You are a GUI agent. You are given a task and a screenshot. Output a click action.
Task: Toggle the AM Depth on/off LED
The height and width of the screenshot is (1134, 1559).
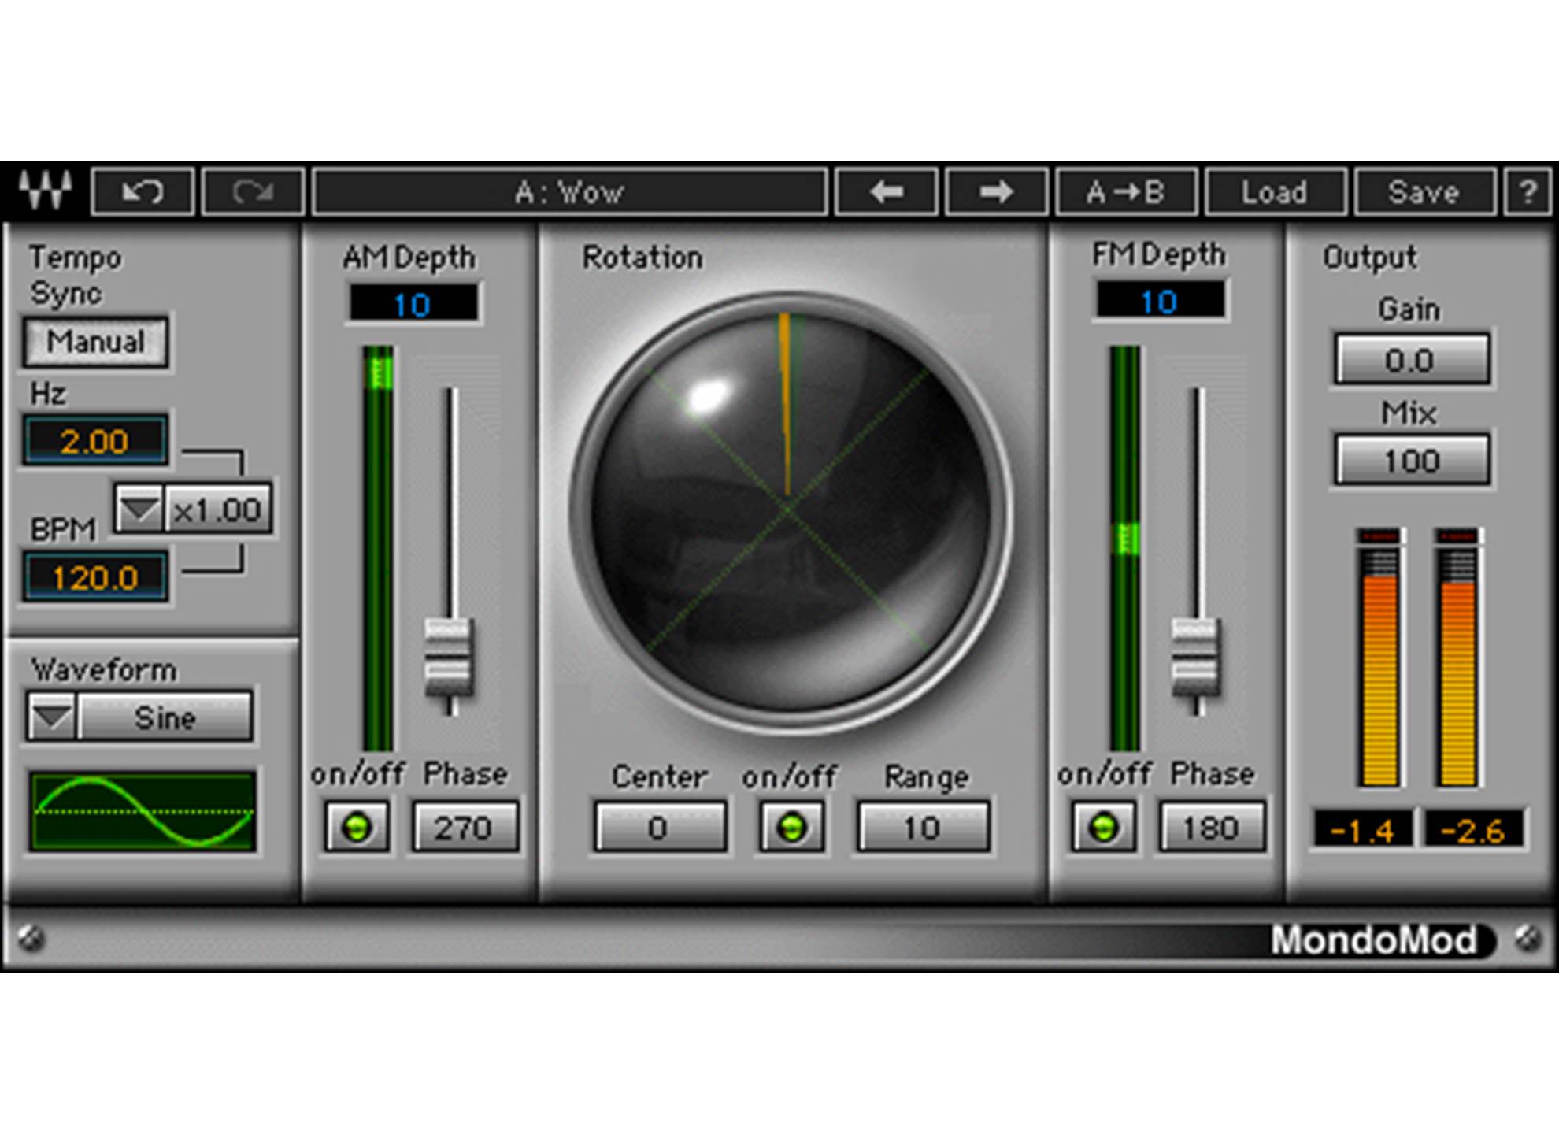pos(357,827)
